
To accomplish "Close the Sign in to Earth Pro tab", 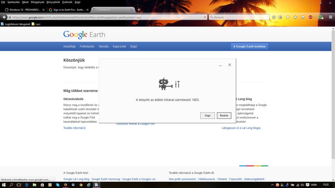I will [x=88, y=10].
